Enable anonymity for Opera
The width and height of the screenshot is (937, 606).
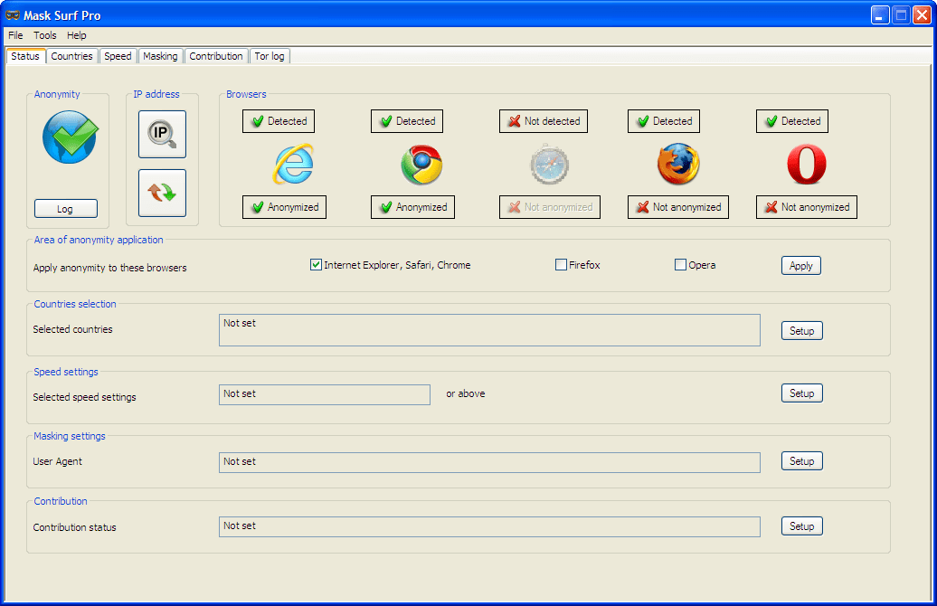679,264
